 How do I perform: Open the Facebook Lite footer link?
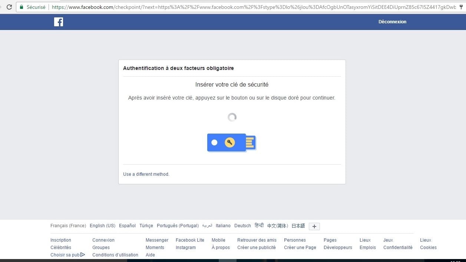[x=190, y=240]
